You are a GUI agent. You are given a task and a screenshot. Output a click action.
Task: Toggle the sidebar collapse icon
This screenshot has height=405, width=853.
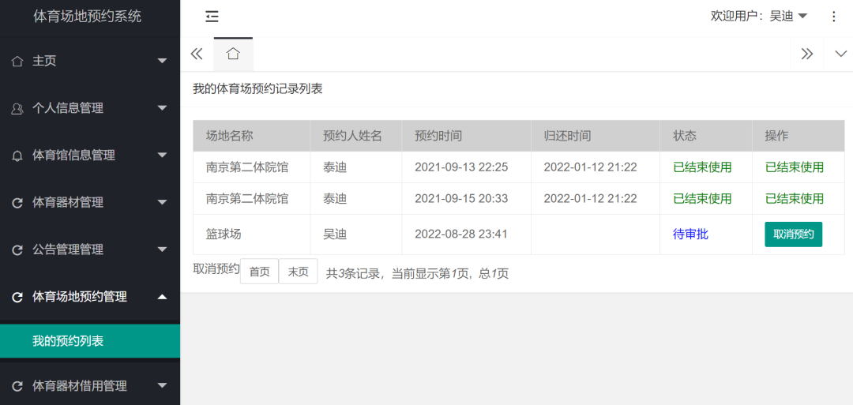(212, 17)
